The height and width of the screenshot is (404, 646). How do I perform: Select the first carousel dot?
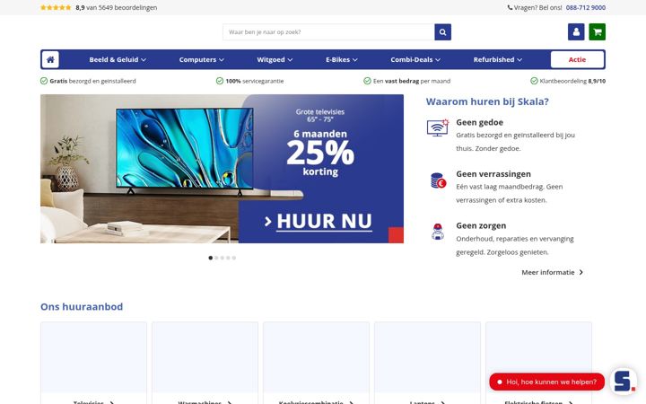211,258
